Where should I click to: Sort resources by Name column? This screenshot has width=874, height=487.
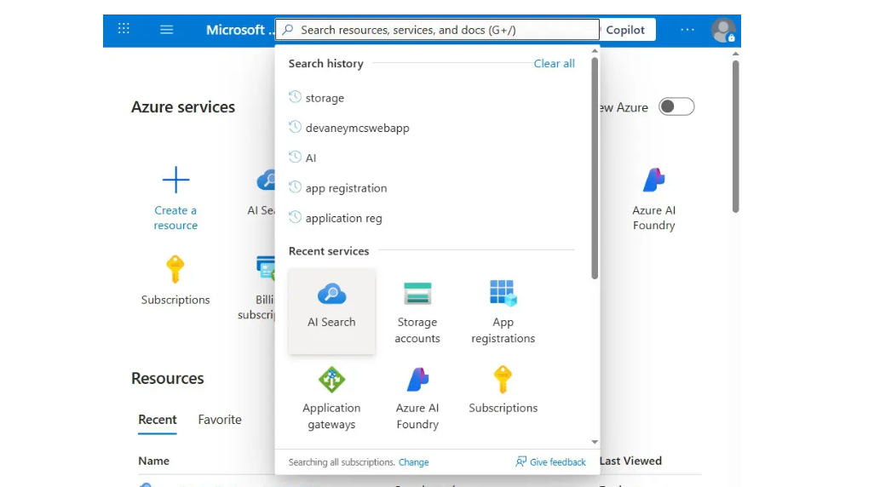click(154, 461)
